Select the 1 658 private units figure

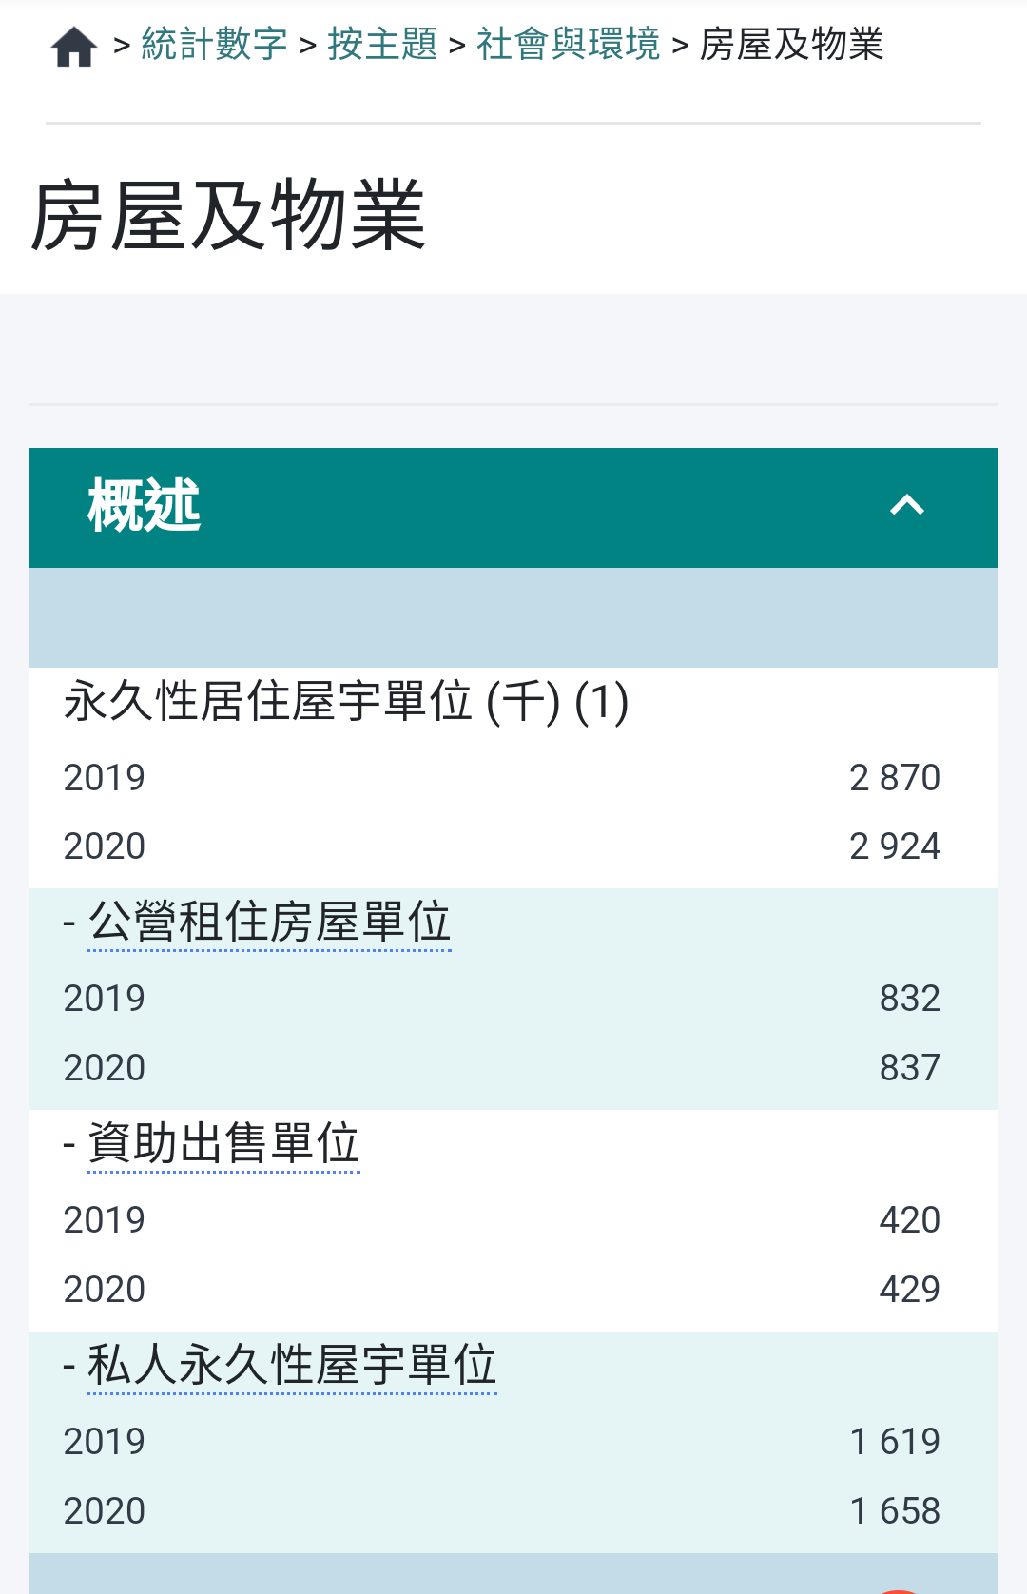click(895, 1511)
